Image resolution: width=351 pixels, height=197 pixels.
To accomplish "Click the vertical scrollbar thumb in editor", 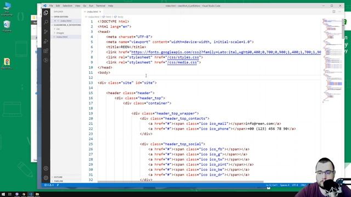I will point(343,29).
